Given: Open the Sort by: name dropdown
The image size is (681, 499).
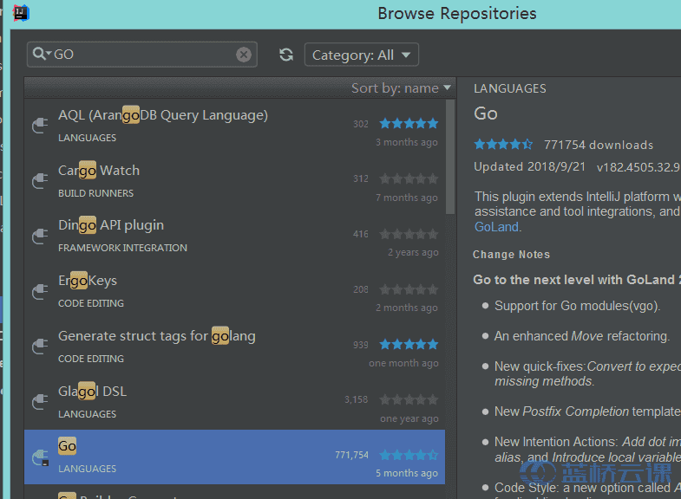Looking at the screenshot, I should point(402,88).
